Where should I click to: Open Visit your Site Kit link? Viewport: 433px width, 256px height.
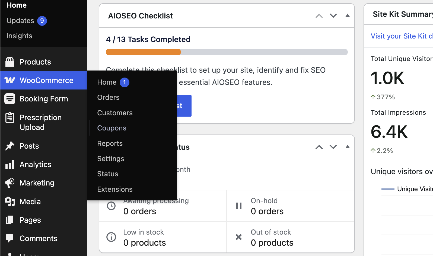(402, 36)
